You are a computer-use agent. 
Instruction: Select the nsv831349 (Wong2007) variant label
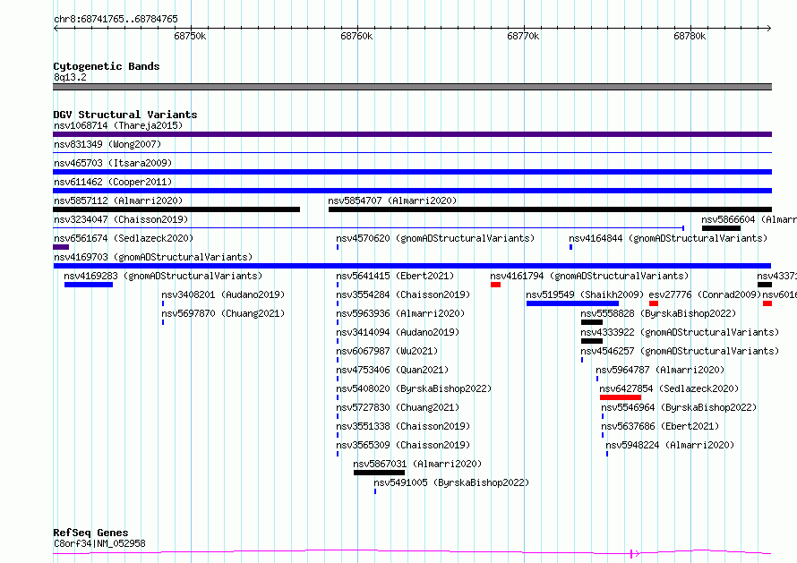pos(107,144)
